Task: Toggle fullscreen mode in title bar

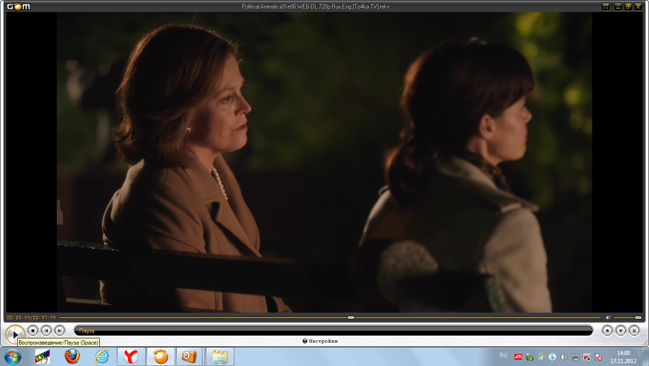Action: click(x=606, y=6)
